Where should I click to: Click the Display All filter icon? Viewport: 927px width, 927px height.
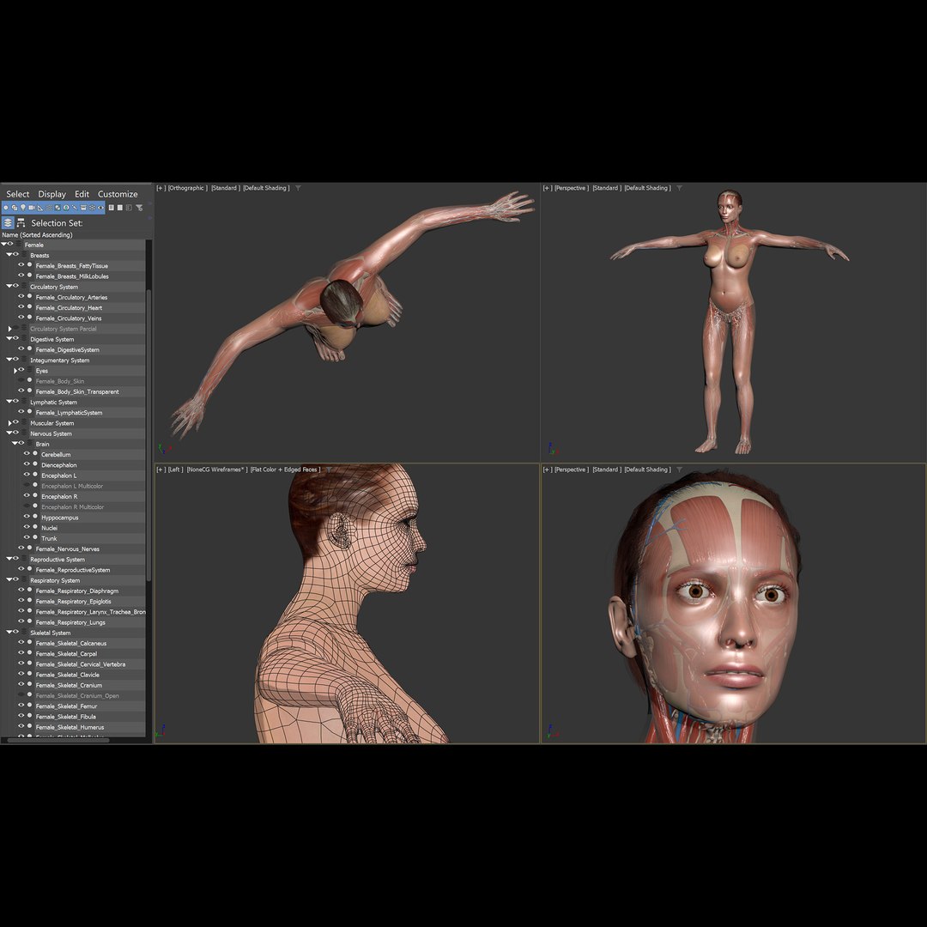tap(111, 208)
